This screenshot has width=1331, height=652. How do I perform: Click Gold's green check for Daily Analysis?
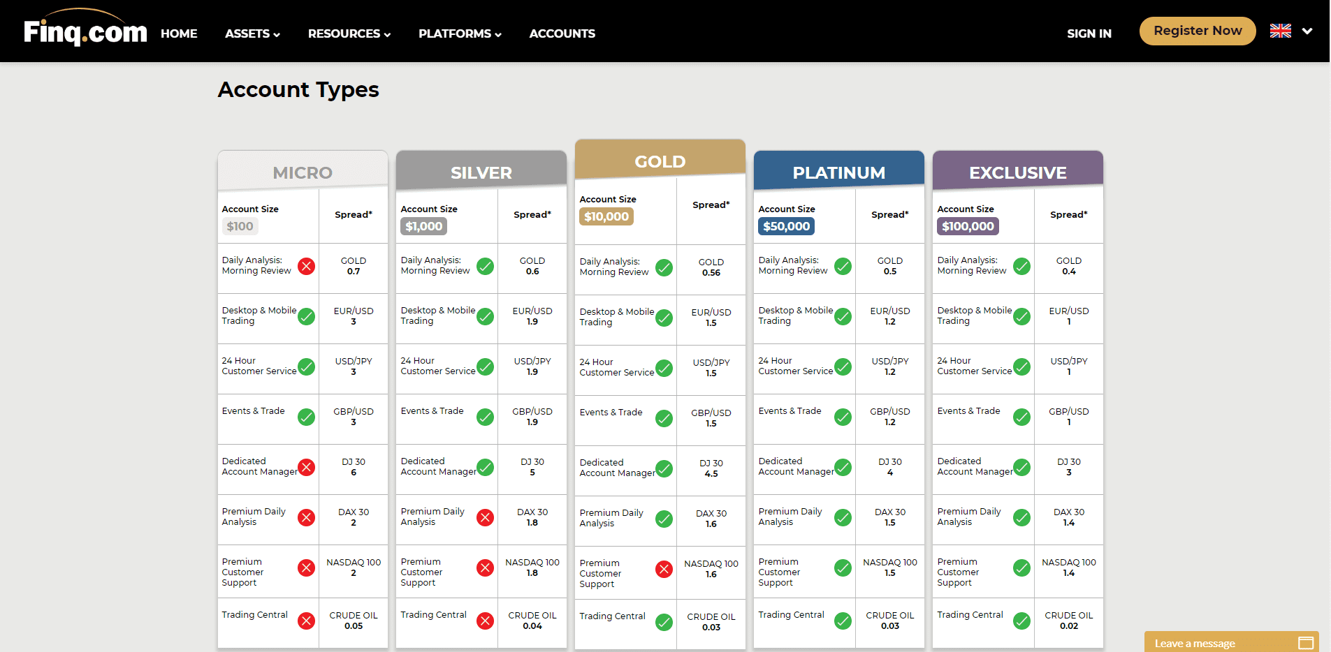[664, 267]
